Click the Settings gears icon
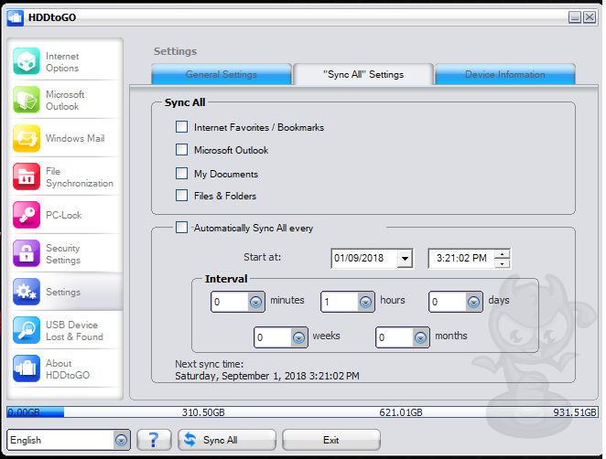 [x=27, y=292]
